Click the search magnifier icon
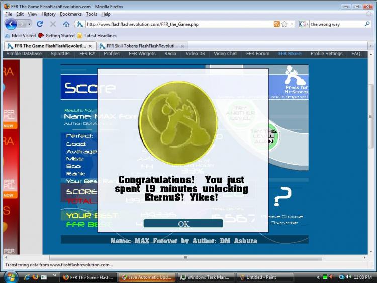 (x=367, y=24)
